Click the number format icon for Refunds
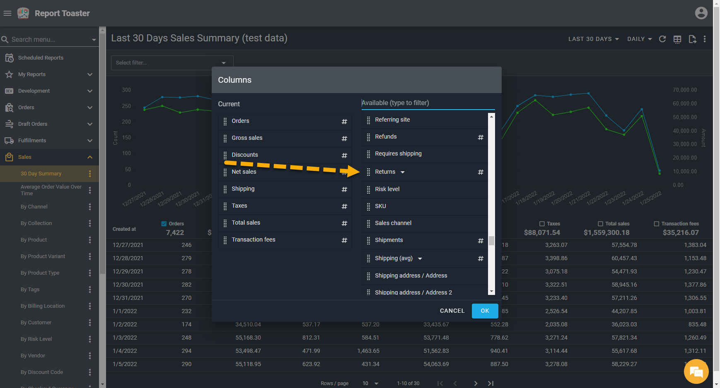 481,137
